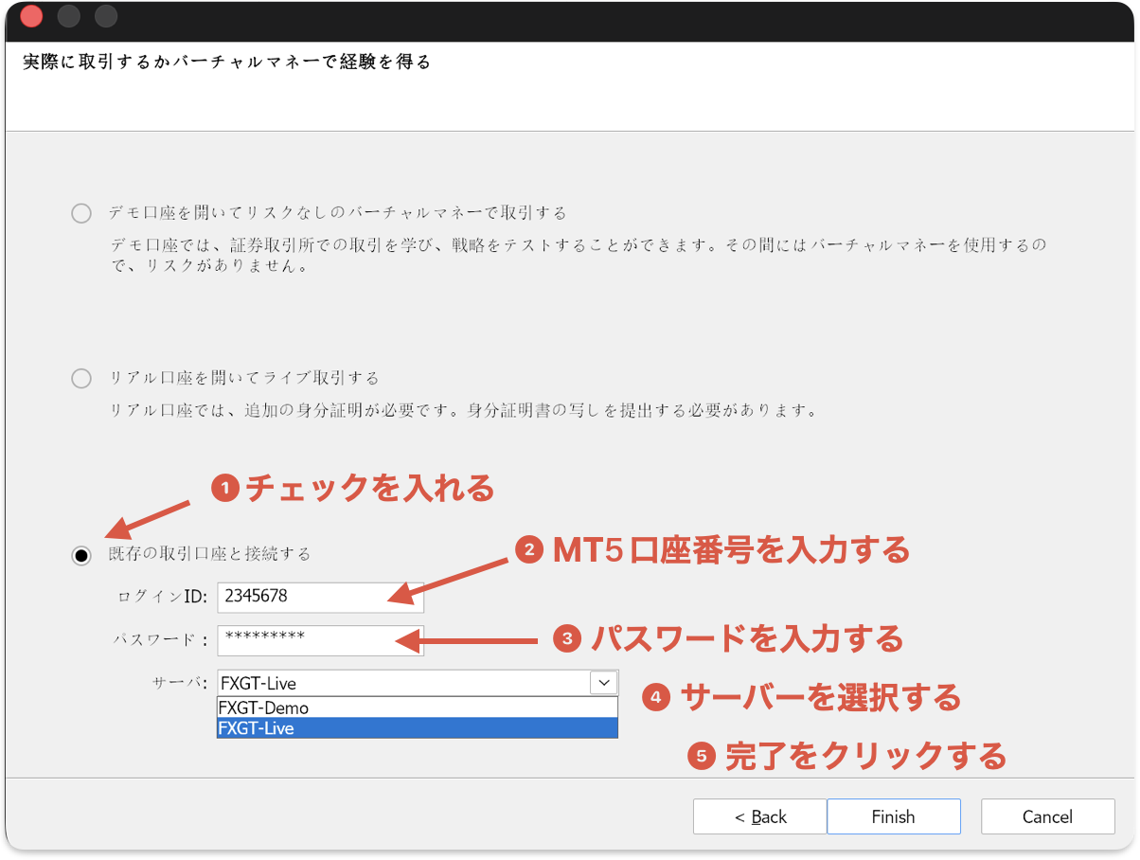Click the 'リアル口座を開いてライブ取引する' label text
The height and width of the screenshot is (860, 1140).
pyautogui.click(x=244, y=379)
